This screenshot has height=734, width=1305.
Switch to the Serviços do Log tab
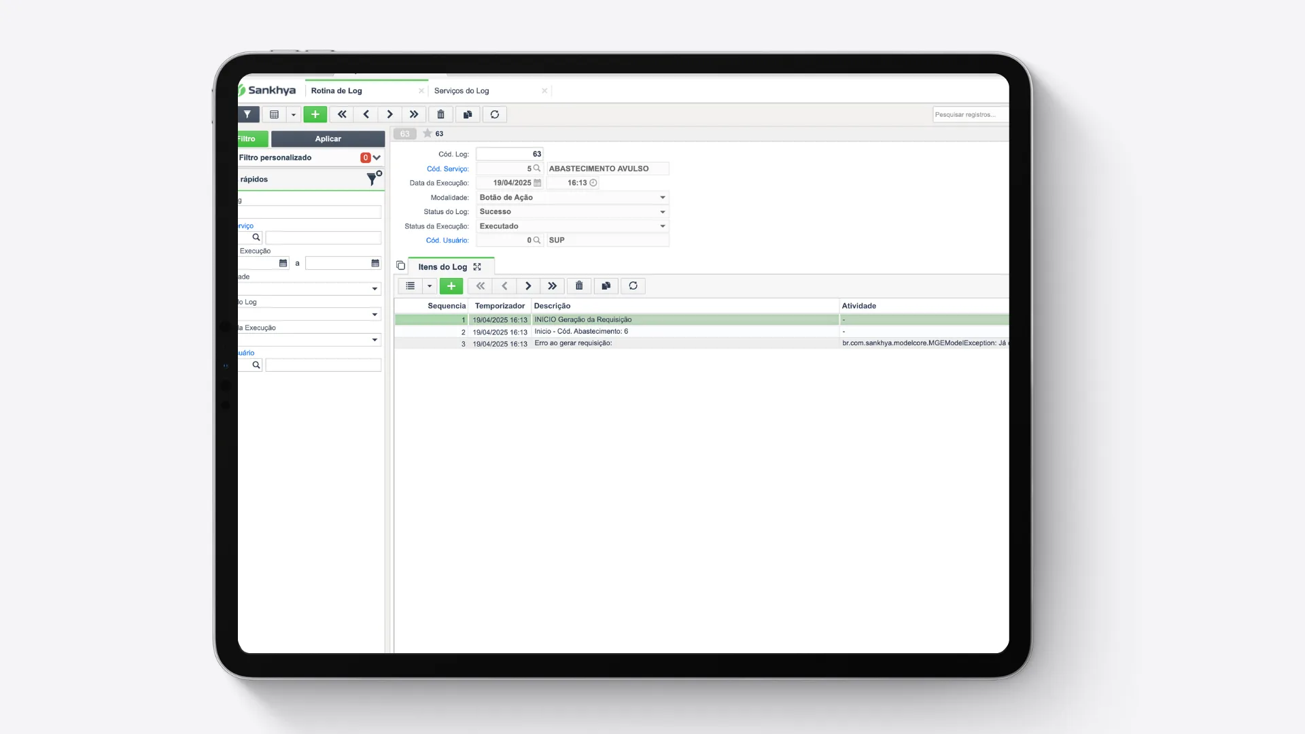click(462, 90)
